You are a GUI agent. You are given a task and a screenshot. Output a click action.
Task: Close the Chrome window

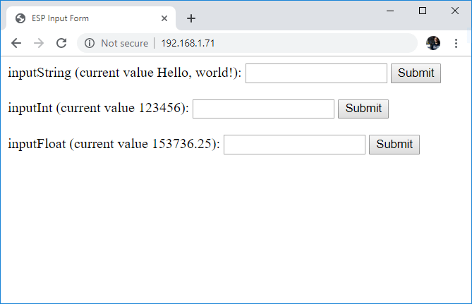click(x=455, y=11)
